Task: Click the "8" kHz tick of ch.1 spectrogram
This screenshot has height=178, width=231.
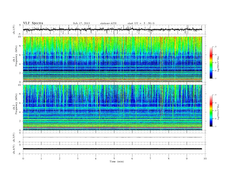Action: [20, 46]
